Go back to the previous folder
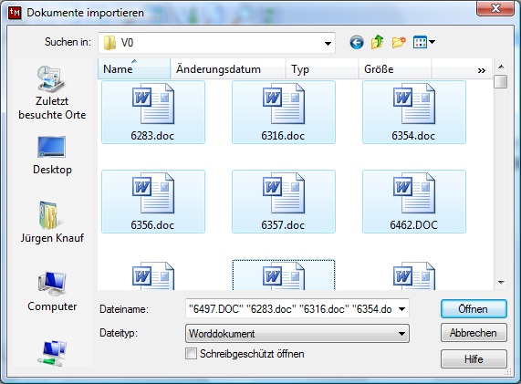Viewport: 521px width, 384px height. click(357, 43)
